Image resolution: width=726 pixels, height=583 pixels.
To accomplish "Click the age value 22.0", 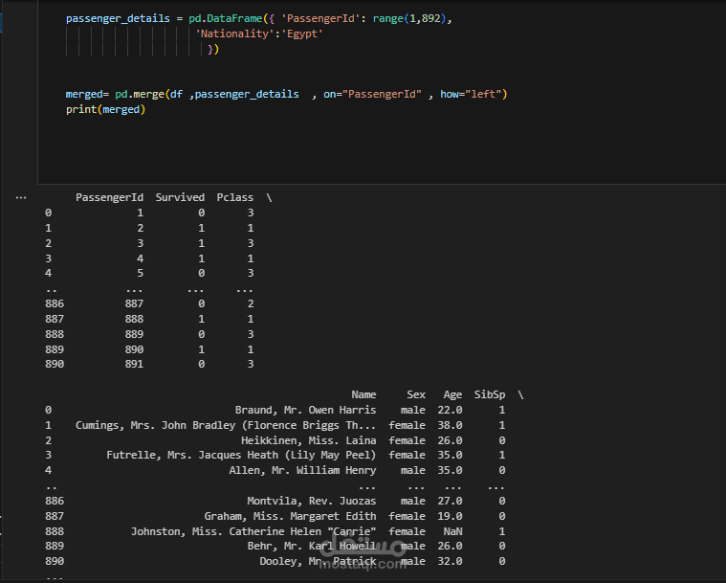I will (450, 410).
